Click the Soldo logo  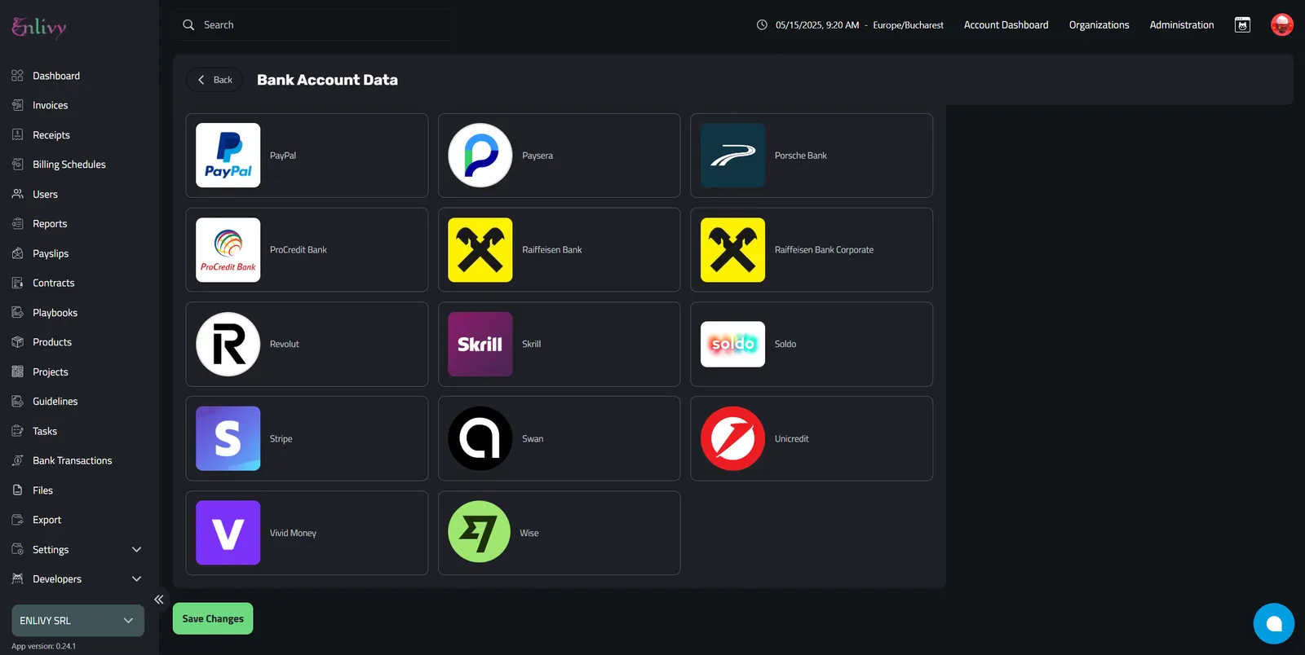tap(733, 345)
